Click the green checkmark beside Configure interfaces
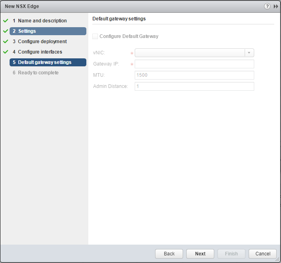Image resolution: width=281 pixels, height=263 pixels. (x=6, y=52)
